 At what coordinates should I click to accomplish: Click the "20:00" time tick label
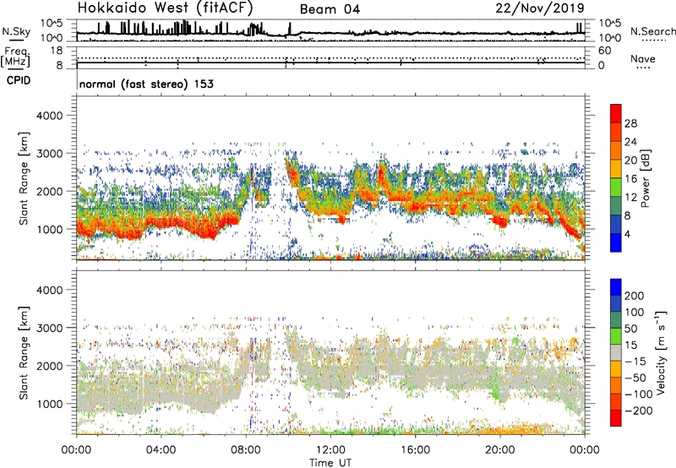pyautogui.click(x=500, y=450)
